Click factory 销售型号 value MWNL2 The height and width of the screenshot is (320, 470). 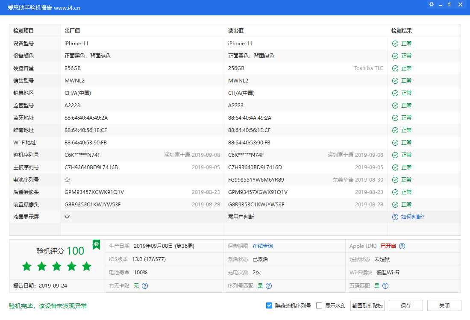(x=75, y=81)
